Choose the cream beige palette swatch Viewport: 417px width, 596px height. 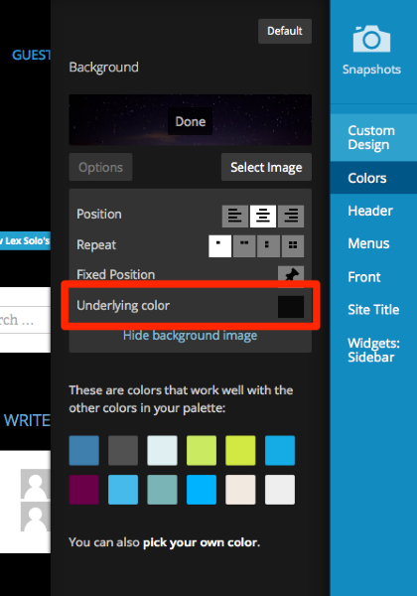pyautogui.click(x=240, y=490)
